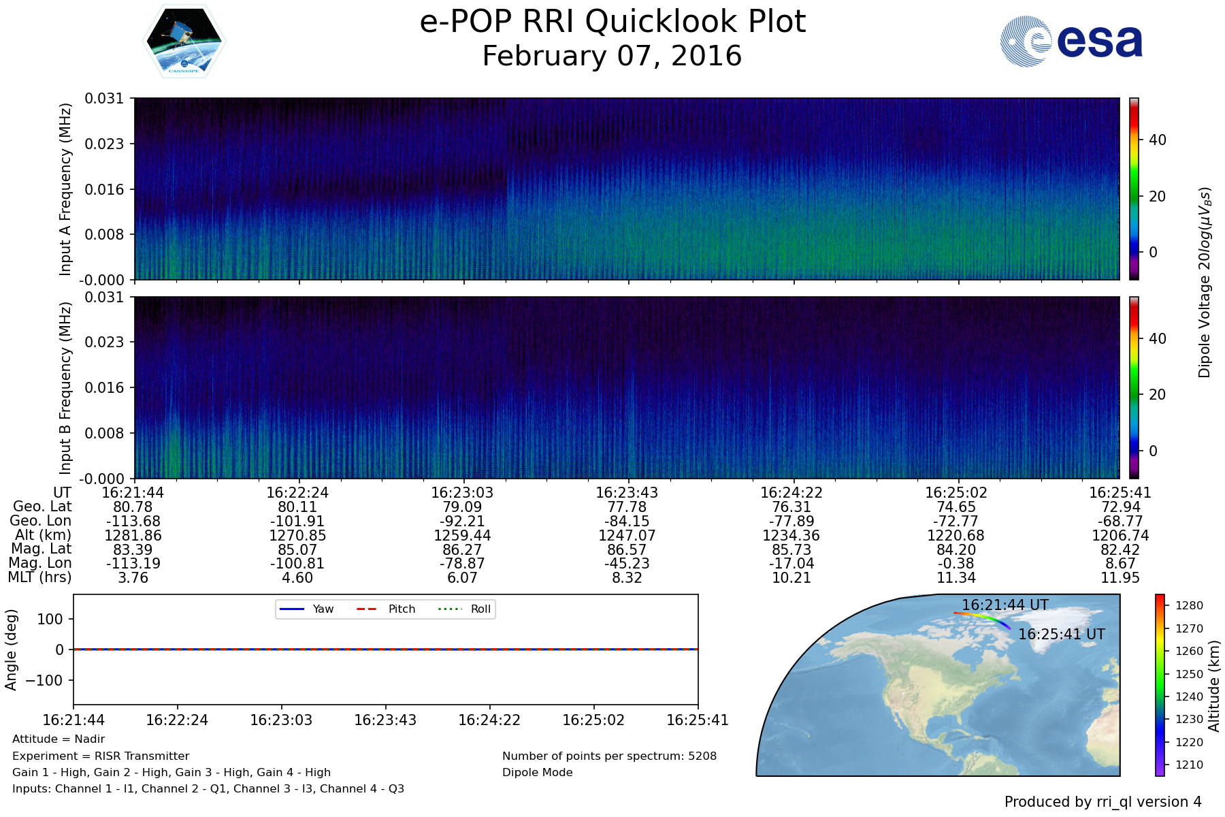Click the blue Yaw line sample in legend
This screenshot has width=1225, height=817.
291,609
